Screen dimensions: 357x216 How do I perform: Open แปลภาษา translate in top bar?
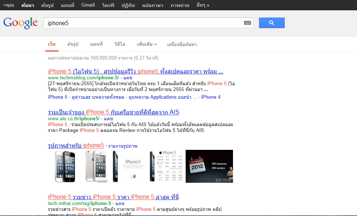point(153,5)
